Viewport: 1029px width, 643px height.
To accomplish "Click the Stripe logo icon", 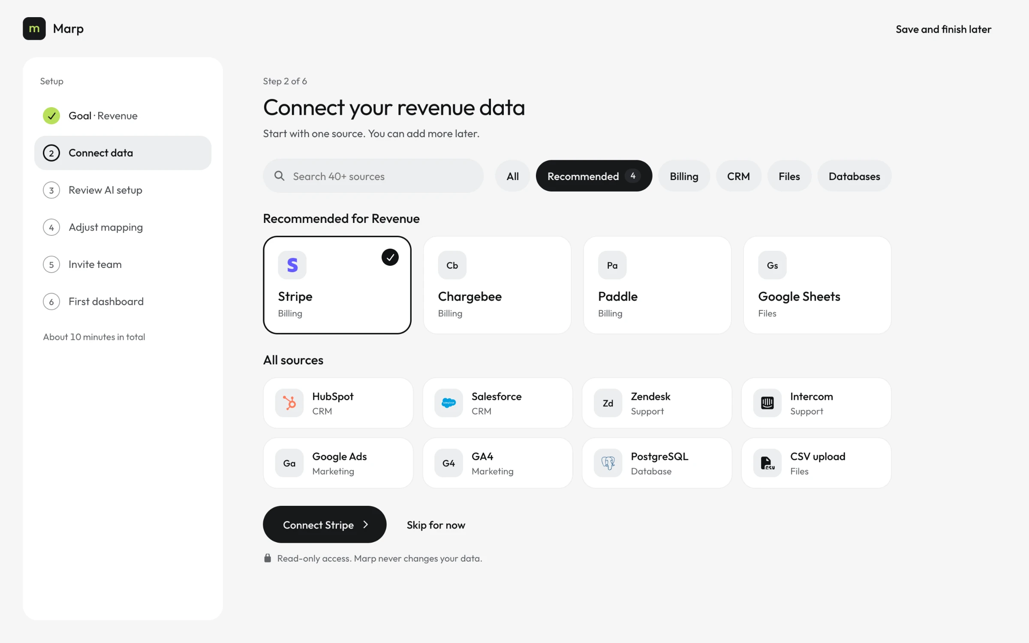I will tap(292, 265).
